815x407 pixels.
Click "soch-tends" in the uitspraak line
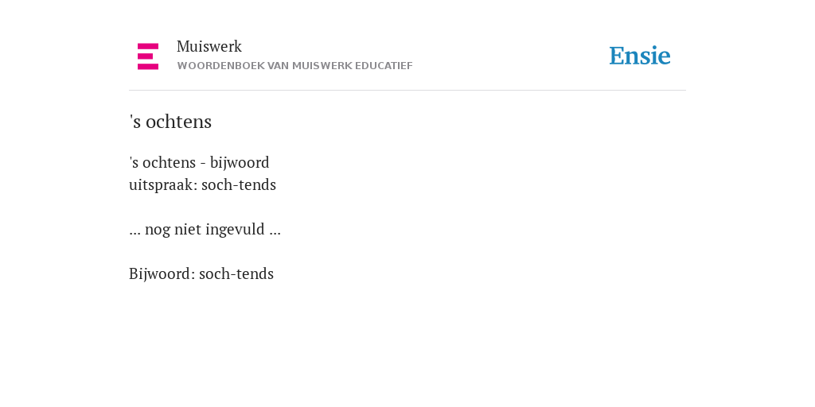(x=239, y=184)
